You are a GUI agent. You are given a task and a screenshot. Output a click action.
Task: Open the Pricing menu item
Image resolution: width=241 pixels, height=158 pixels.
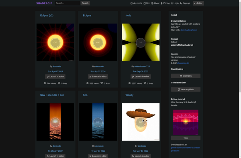click(165, 3)
